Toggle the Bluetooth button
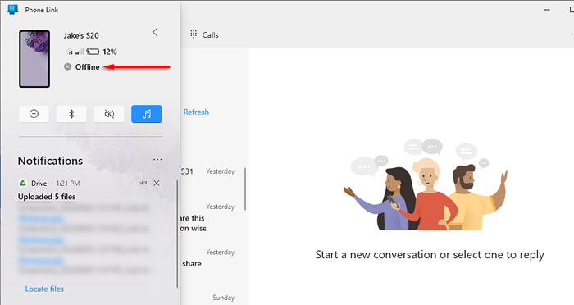574x305 pixels. tap(71, 114)
